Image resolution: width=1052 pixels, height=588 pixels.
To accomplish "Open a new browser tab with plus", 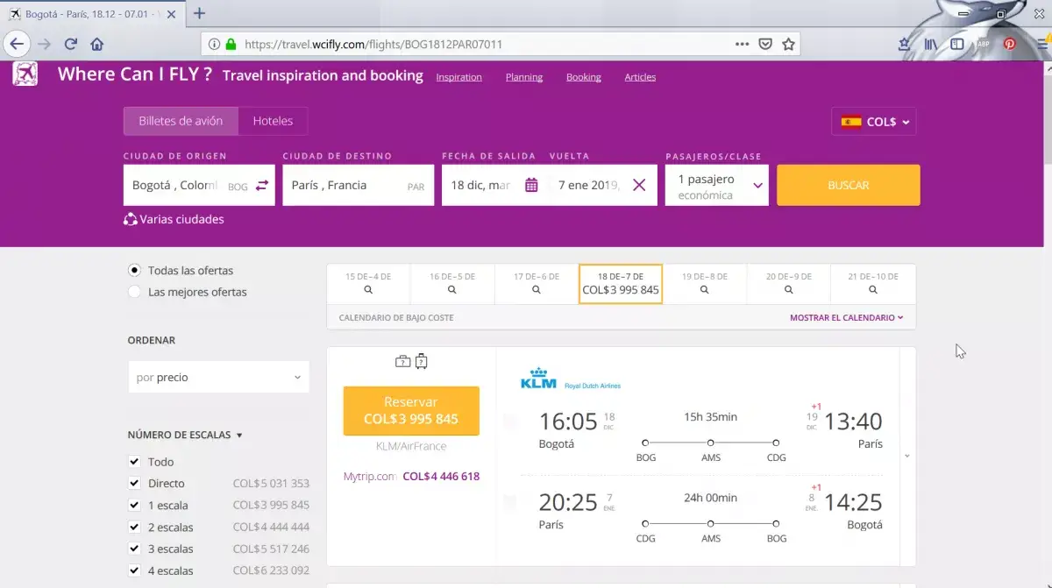I will pos(199,13).
